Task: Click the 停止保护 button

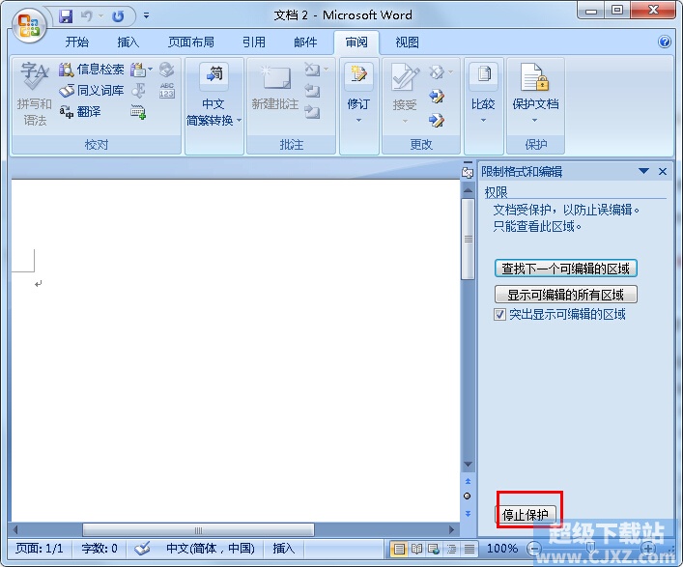Action: [526, 515]
